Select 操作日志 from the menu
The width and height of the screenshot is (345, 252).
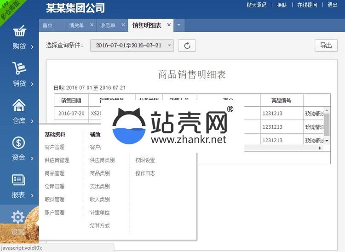[145, 173]
